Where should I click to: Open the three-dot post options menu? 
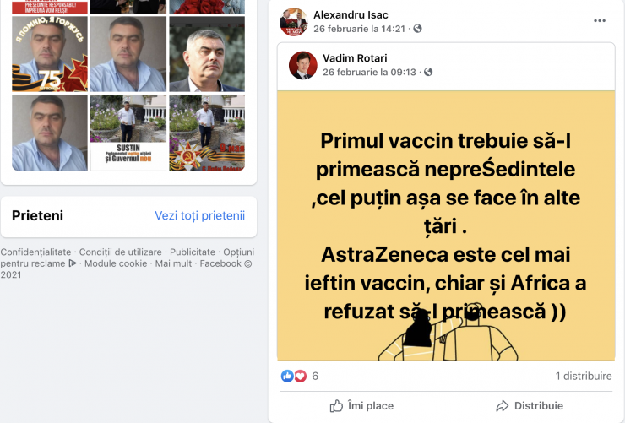coord(599,21)
